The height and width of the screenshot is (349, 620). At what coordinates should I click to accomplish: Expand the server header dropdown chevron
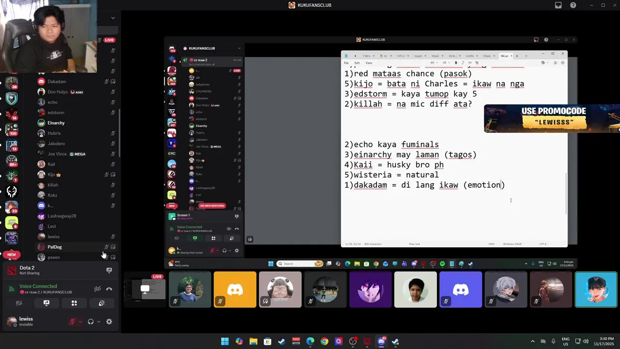113,18
